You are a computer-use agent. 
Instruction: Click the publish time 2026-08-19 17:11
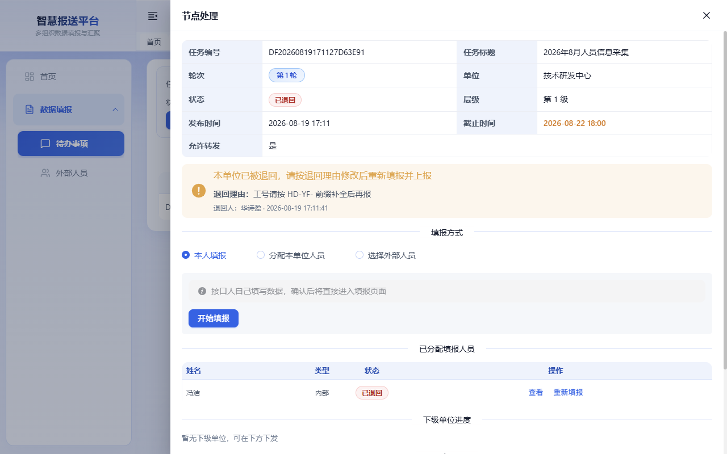[x=299, y=123]
